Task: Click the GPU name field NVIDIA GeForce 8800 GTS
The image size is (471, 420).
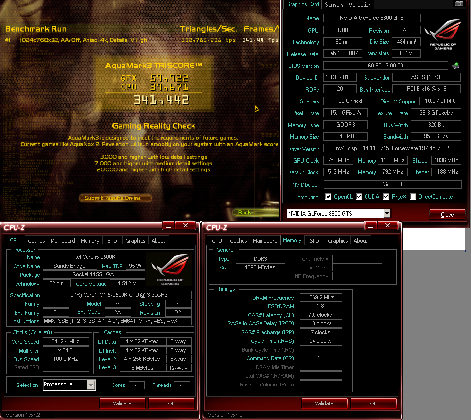Action: point(371,18)
